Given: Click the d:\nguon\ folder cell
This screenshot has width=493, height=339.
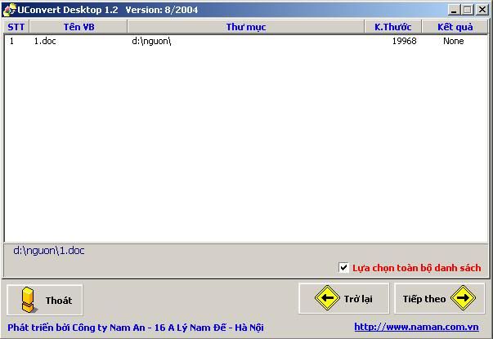Looking at the screenshot, I should [x=151, y=41].
